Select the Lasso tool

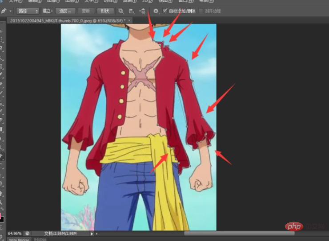tap(1, 48)
